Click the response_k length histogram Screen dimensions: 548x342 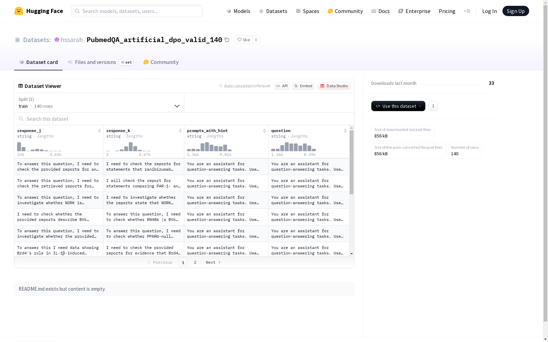128,146
